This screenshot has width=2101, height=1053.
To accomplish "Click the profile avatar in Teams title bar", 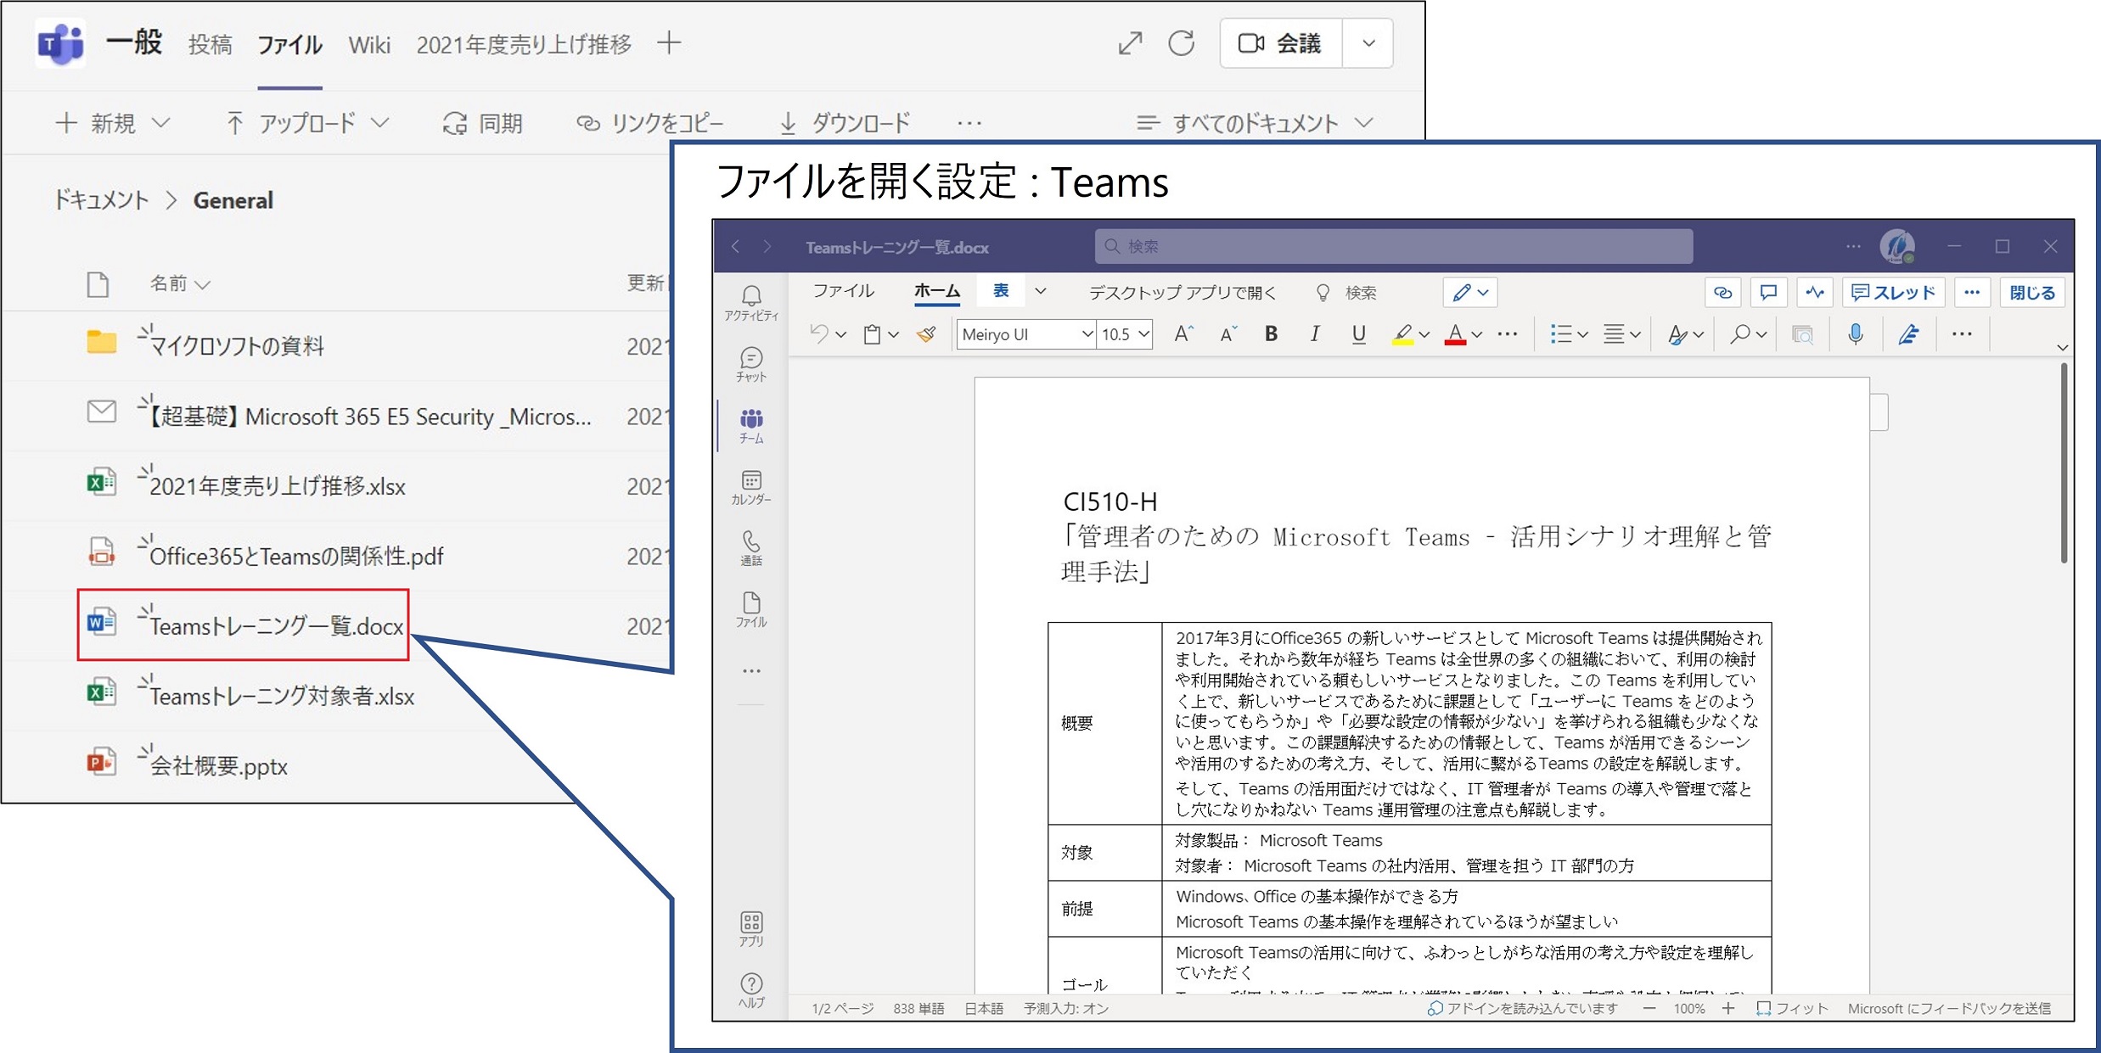I will (x=1896, y=246).
